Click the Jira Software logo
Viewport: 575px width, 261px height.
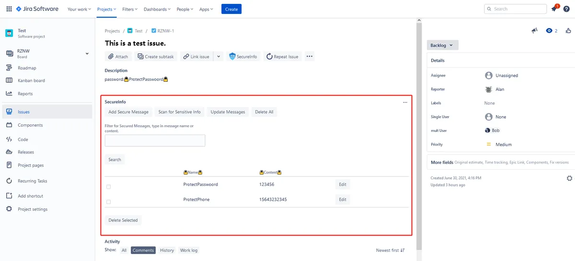[37, 9]
